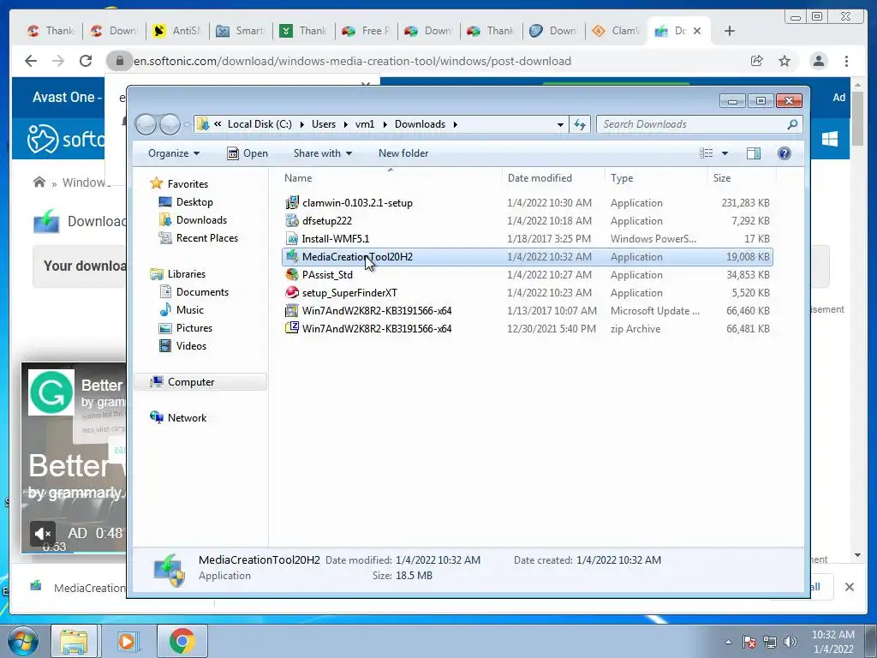
Task: Click the PAssist_Std file icon
Action: (292, 274)
